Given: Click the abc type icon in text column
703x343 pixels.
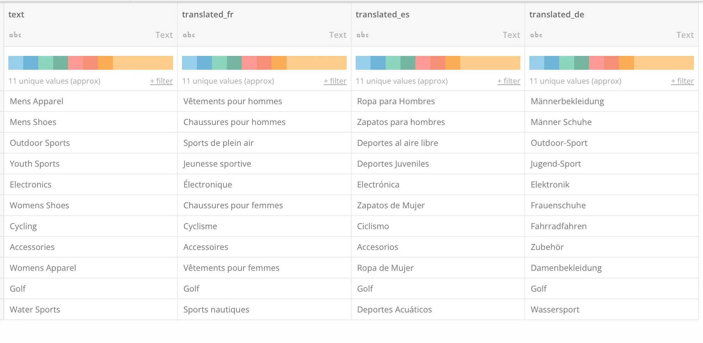Looking at the screenshot, I should [15, 35].
